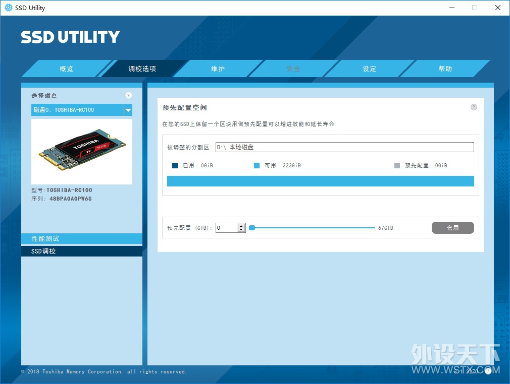Image resolution: width=510 pixels, height=384 pixels.
Task: Switch to the 维护 maintenance tab
Action: [218, 69]
